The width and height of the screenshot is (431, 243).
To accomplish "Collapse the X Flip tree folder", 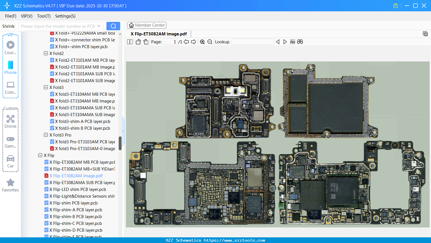I will click(40, 155).
